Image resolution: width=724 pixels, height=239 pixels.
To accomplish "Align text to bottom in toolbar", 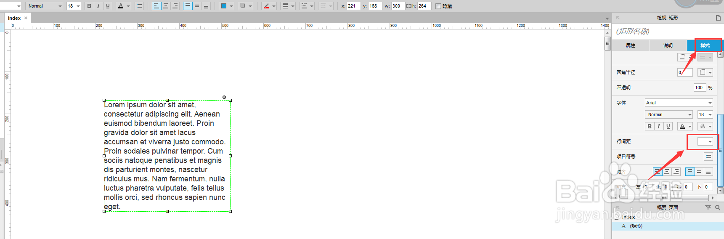I will tap(206, 6).
